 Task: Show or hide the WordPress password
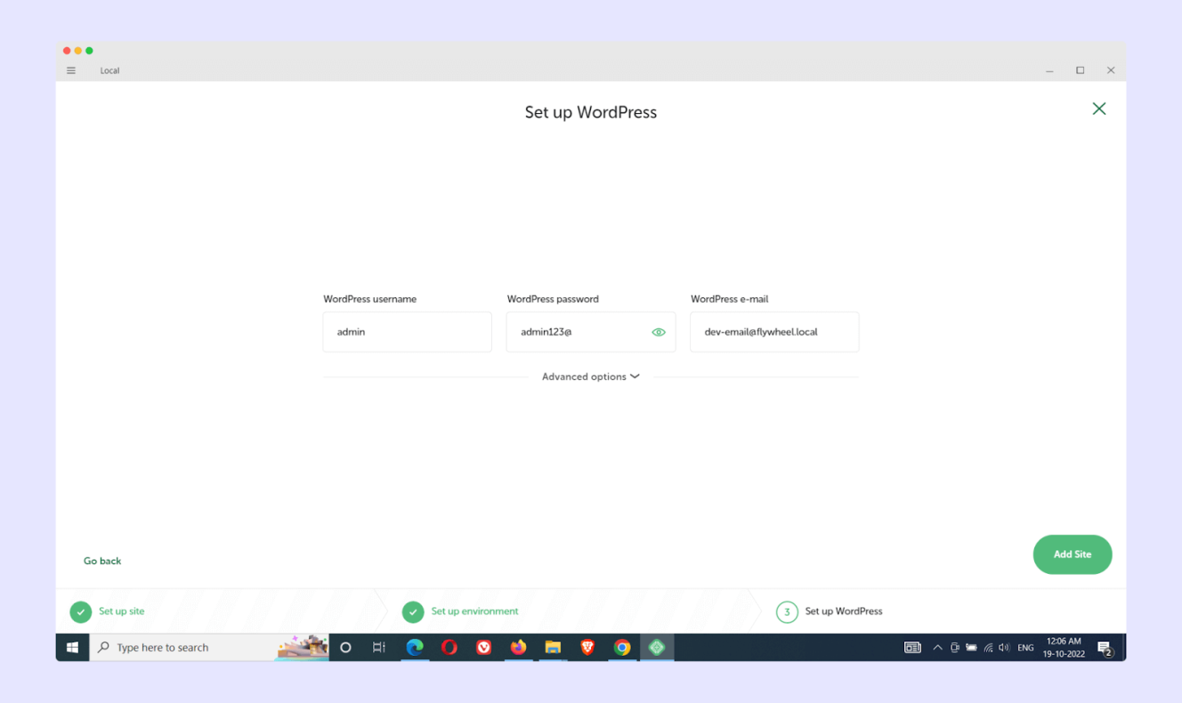pos(659,332)
